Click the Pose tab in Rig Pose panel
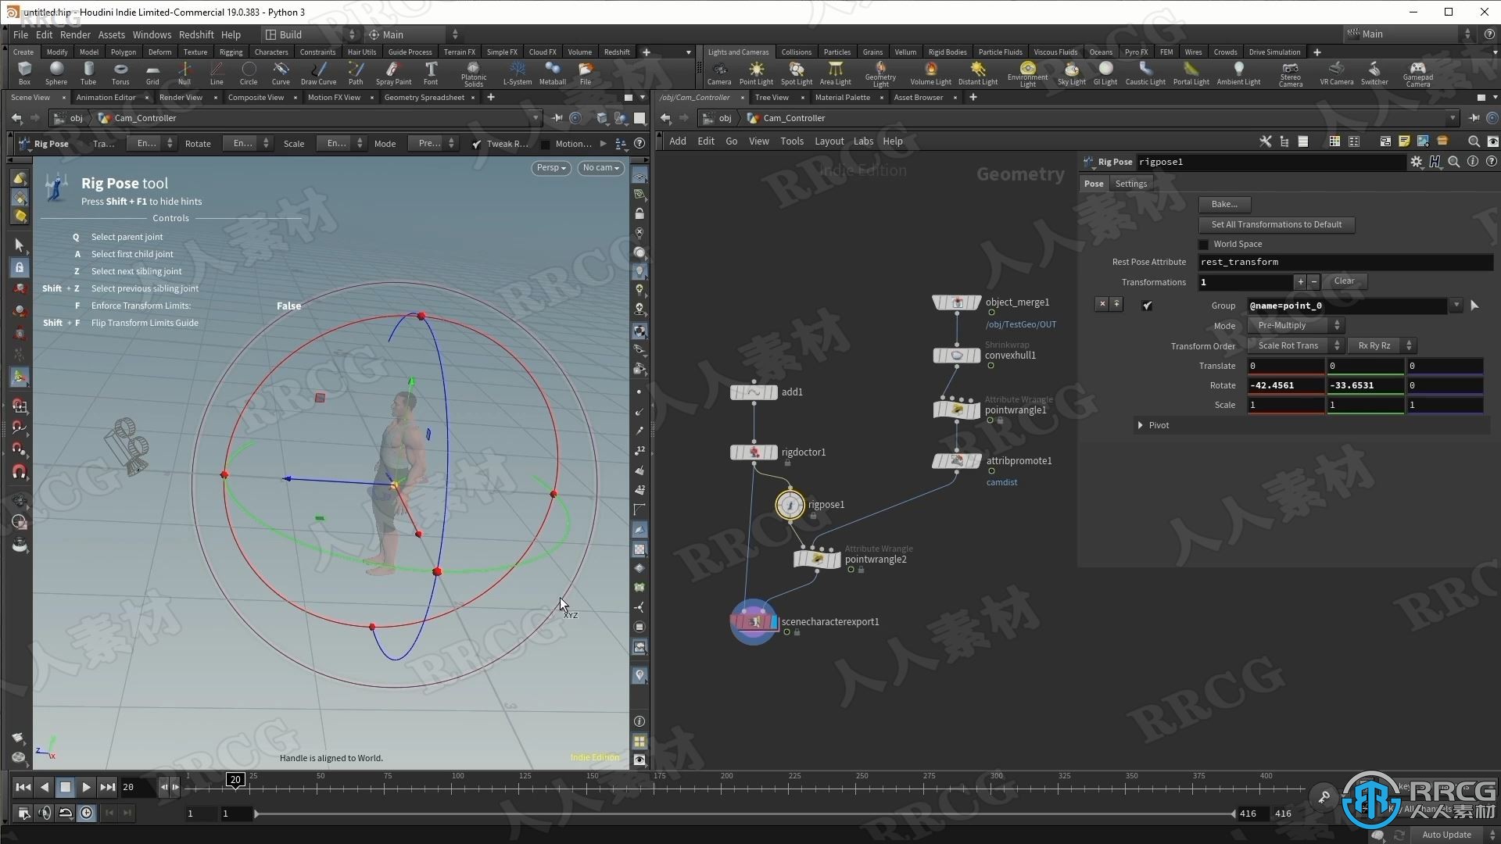 [x=1094, y=182]
